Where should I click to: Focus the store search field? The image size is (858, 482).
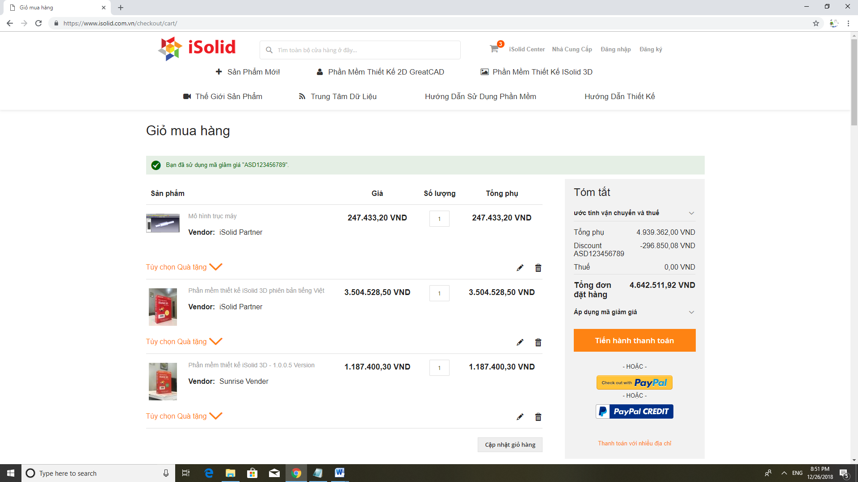pos(360,50)
